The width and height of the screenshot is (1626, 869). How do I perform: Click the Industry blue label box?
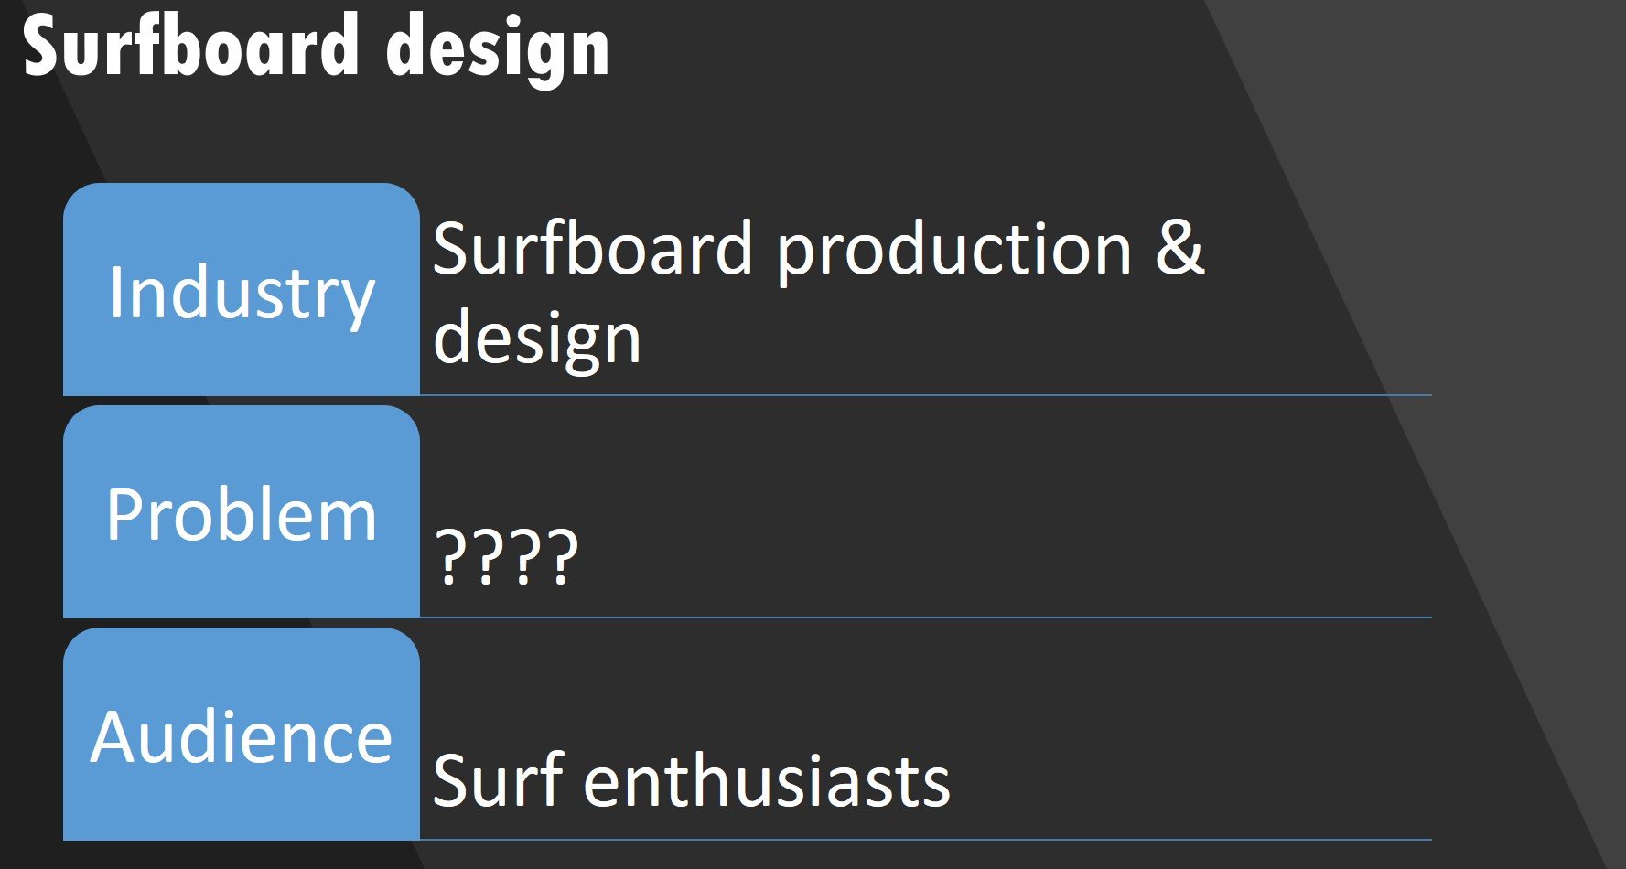coord(241,291)
